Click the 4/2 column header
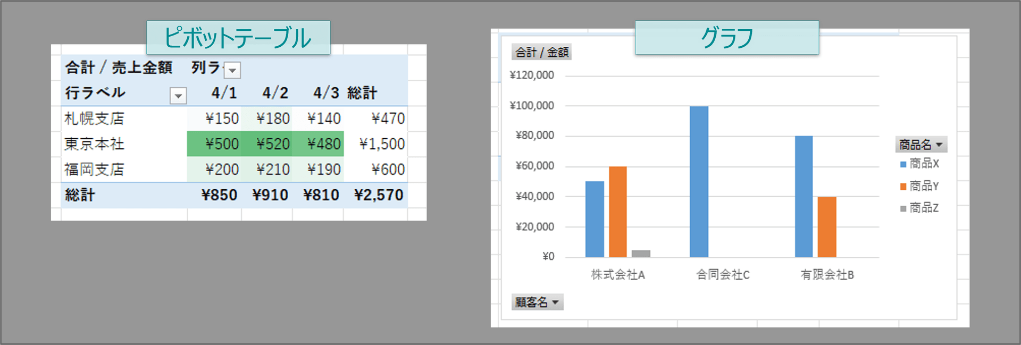The height and width of the screenshot is (345, 1021). tap(275, 93)
